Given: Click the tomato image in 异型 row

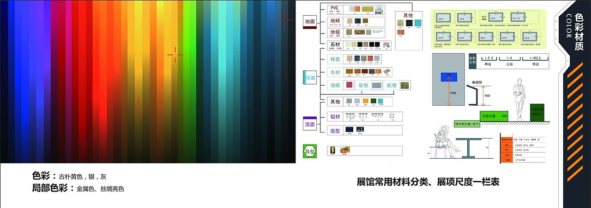Looking at the screenshot, I should 345,150.
